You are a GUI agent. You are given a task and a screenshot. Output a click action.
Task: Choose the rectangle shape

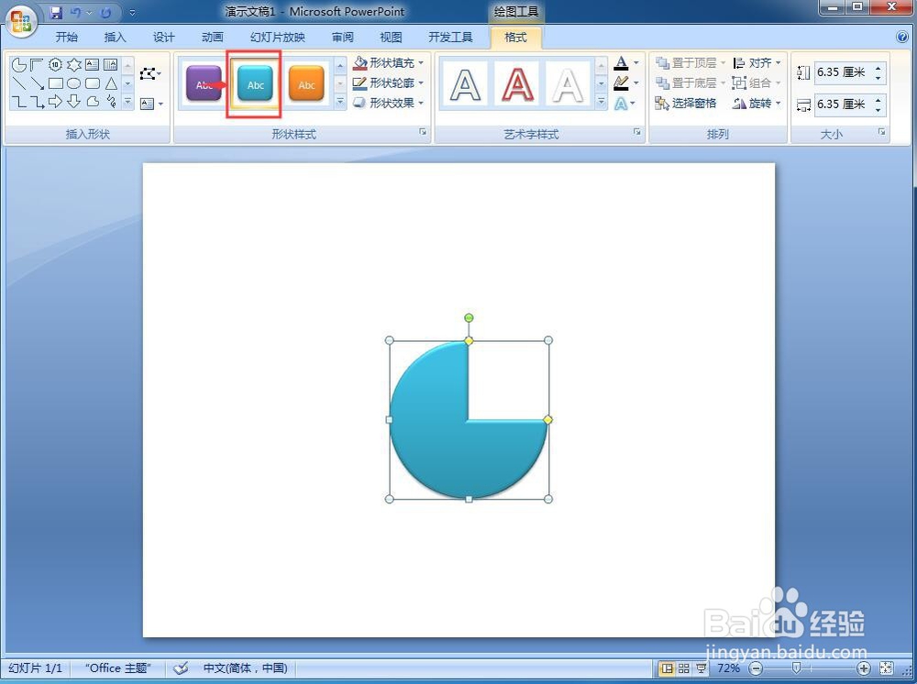coord(56,83)
